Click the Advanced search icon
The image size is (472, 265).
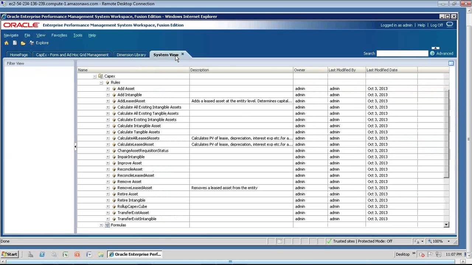[432, 53]
